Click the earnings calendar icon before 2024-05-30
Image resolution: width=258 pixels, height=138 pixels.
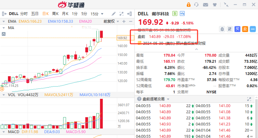tap(140, 43)
